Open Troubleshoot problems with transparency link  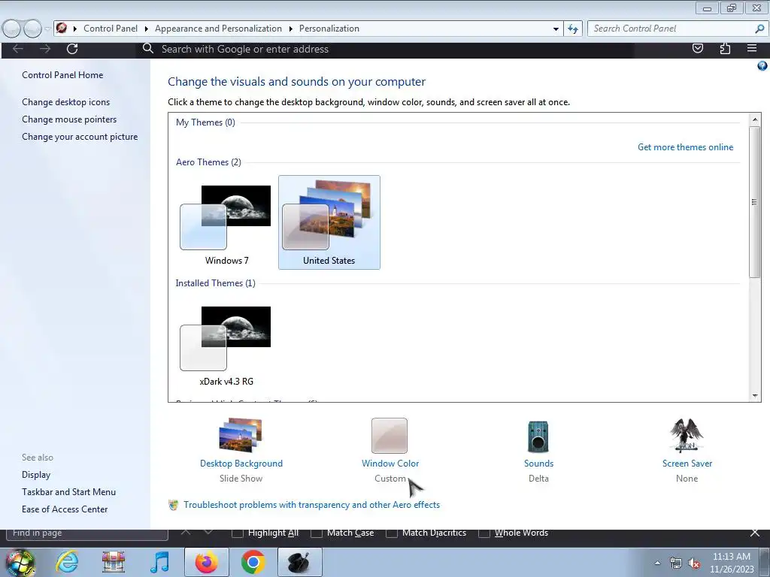(312, 505)
